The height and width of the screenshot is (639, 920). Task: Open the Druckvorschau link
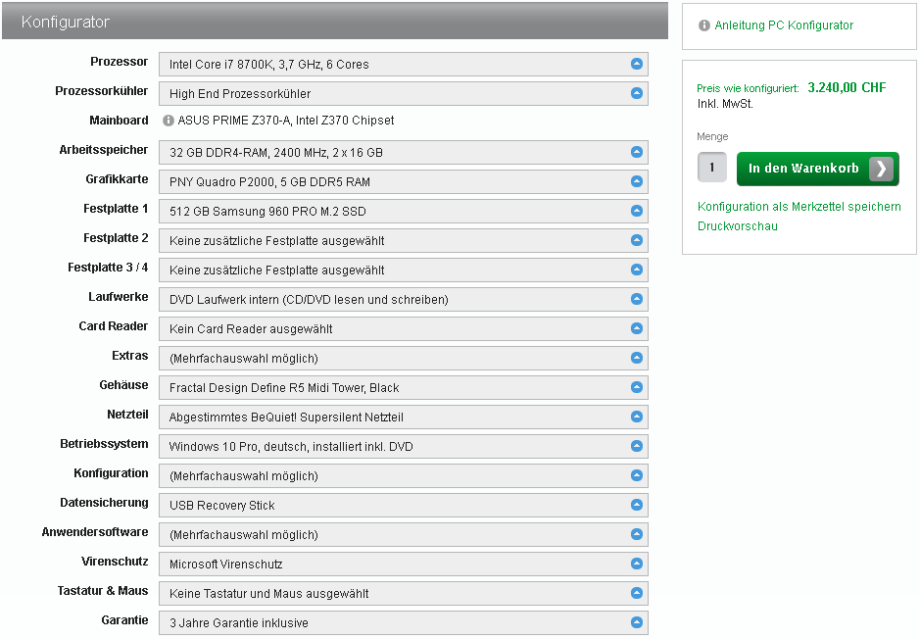coord(737,226)
